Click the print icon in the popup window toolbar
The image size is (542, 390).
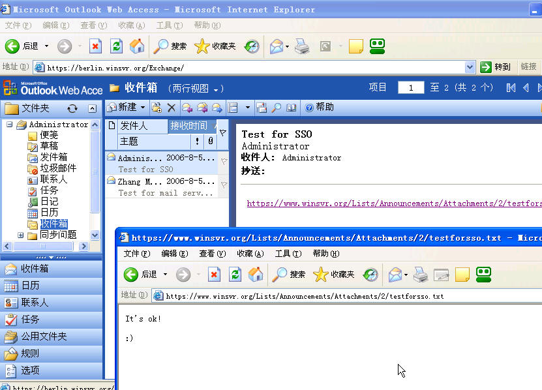point(421,275)
